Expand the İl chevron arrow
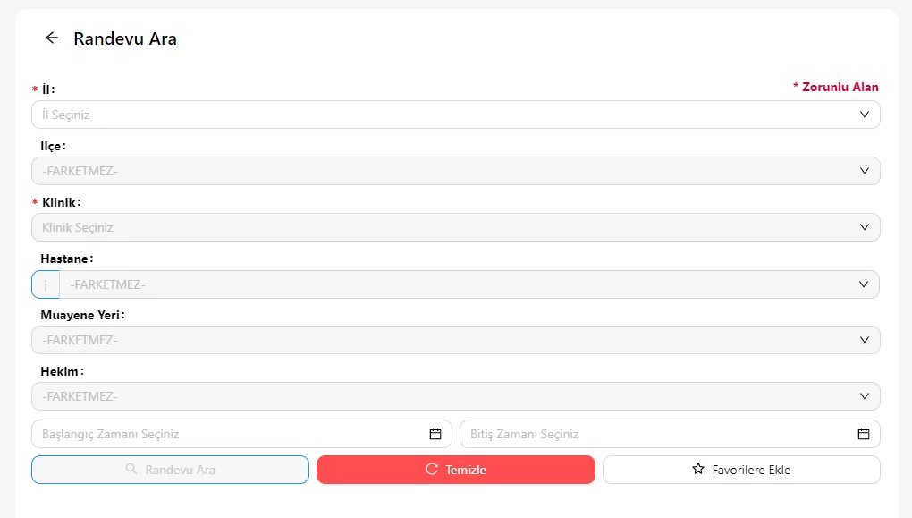Image resolution: width=912 pixels, height=518 pixels. tap(865, 115)
